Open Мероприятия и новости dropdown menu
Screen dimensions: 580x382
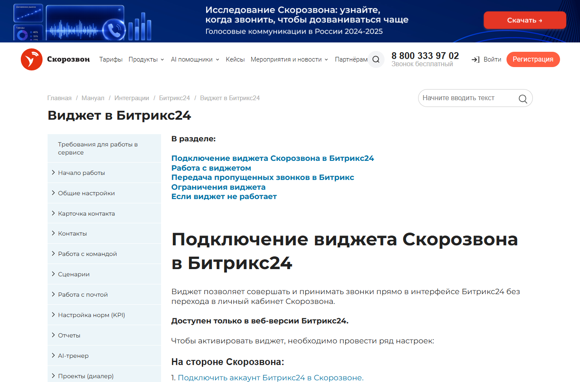click(289, 59)
